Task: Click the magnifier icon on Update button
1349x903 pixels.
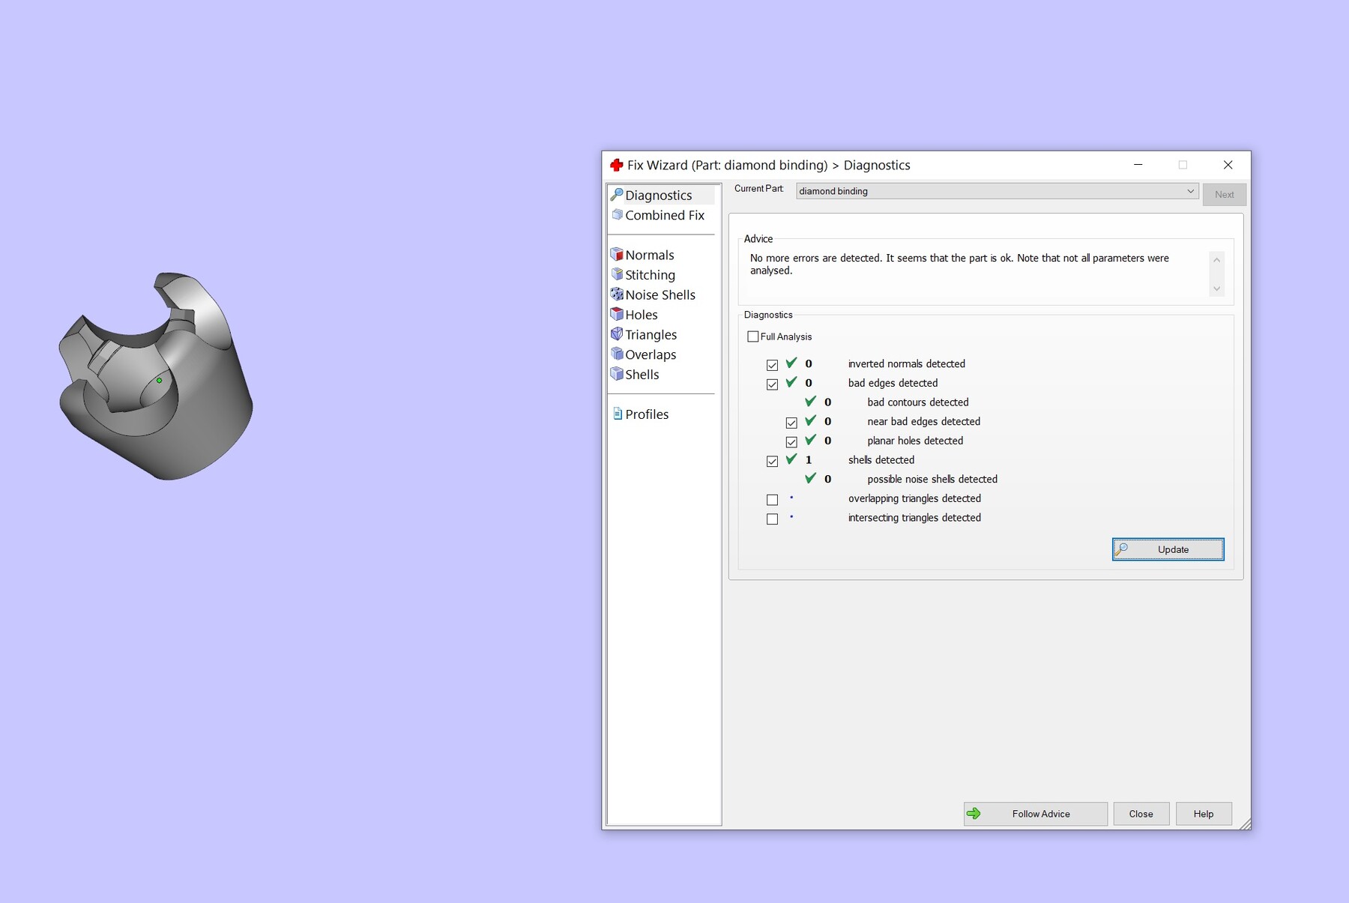Action: (1122, 549)
